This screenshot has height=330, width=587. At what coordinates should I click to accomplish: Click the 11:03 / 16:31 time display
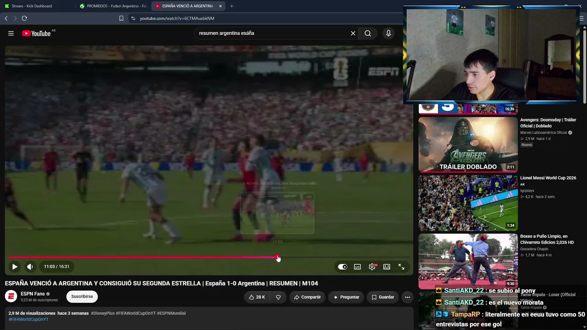pyautogui.click(x=57, y=266)
